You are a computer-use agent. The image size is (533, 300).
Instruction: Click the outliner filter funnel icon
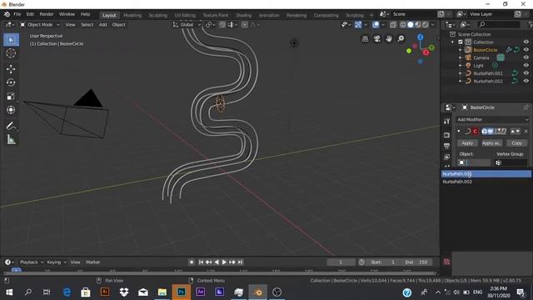[530, 24]
